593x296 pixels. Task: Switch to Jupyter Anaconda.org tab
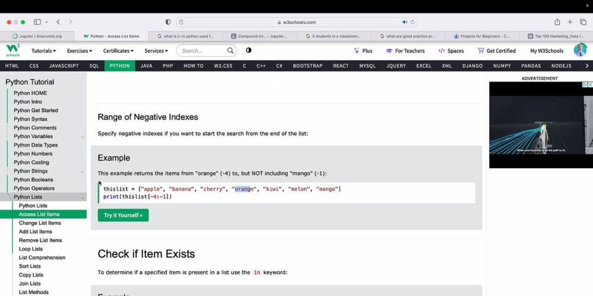pyautogui.click(x=37, y=36)
